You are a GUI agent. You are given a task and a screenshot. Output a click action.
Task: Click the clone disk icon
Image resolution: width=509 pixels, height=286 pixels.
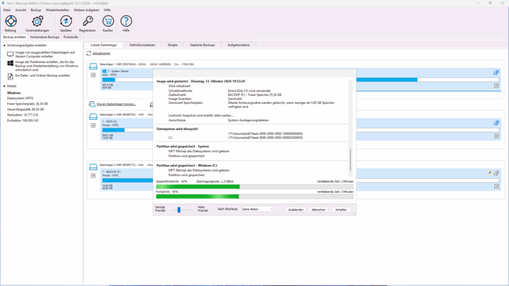[x=92, y=104]
